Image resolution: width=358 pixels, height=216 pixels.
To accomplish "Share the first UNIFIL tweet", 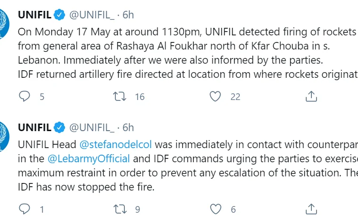I will [x=311, y=97].
